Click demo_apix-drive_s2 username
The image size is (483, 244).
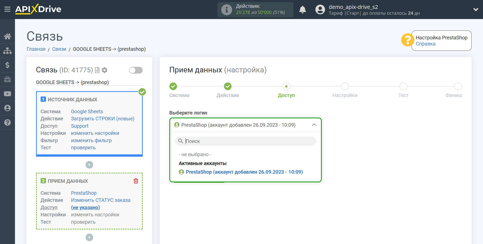[x=353, y=7]
